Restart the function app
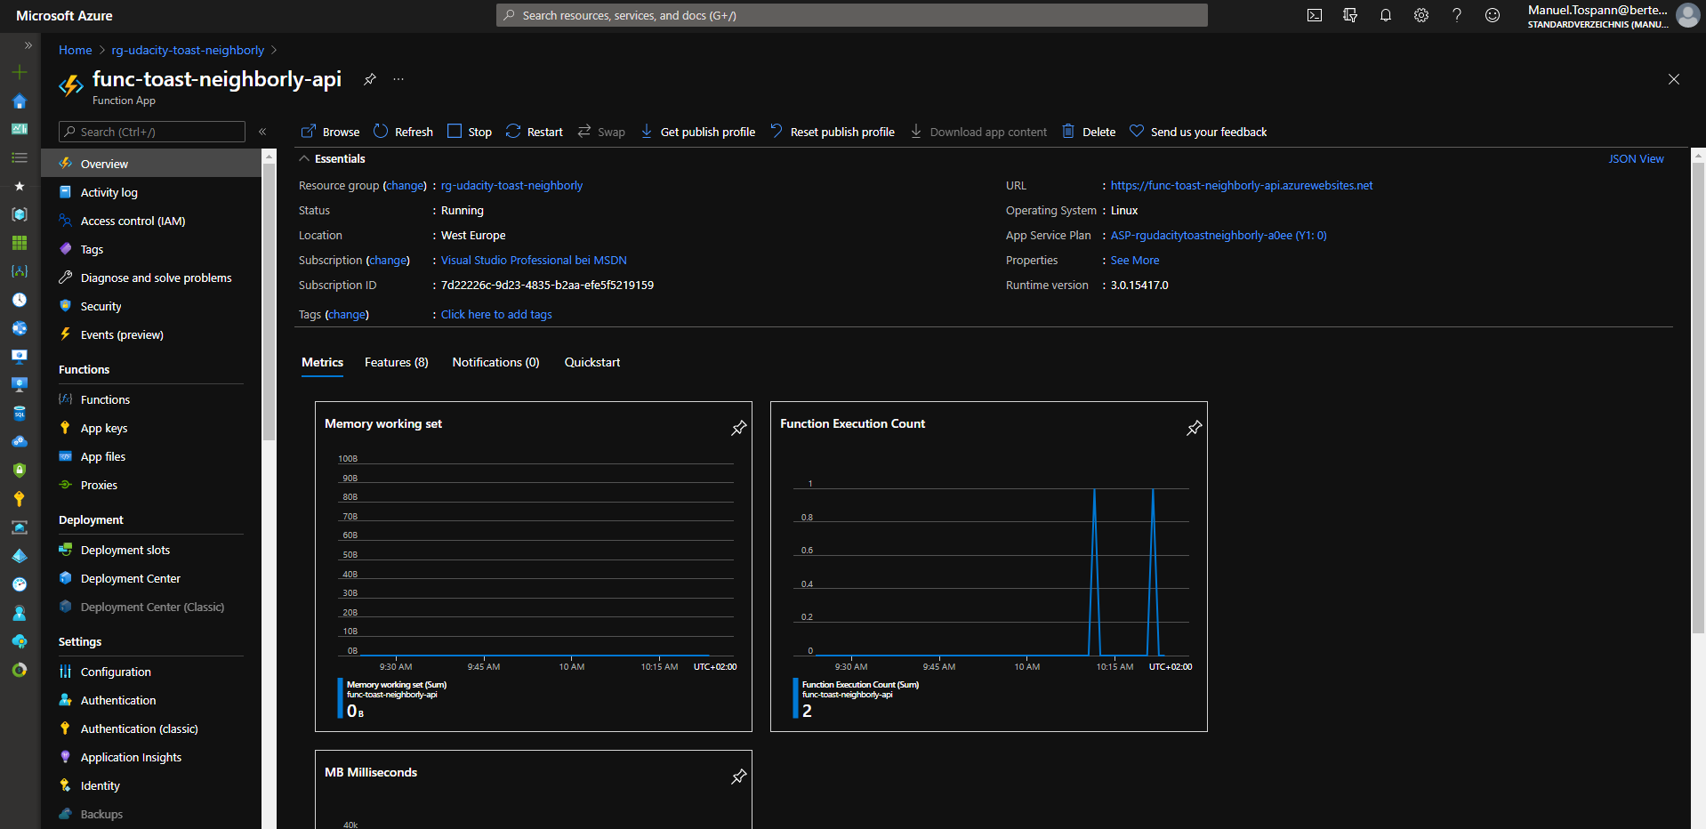 point(534,132)
